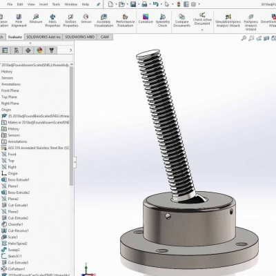Toggle Curvature display
This screenshot has height=276, width=276.
tap(146, 19)
